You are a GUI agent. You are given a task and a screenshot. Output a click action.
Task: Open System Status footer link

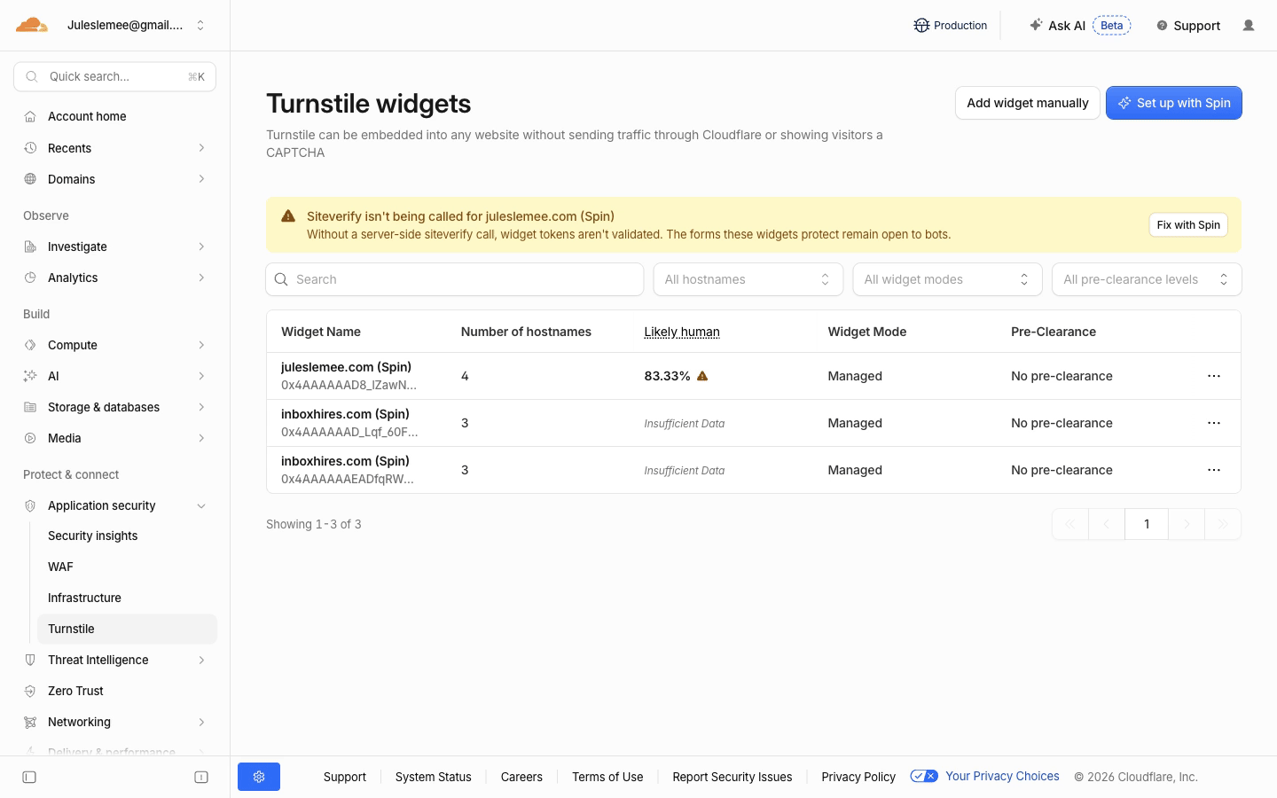[434, 777]
